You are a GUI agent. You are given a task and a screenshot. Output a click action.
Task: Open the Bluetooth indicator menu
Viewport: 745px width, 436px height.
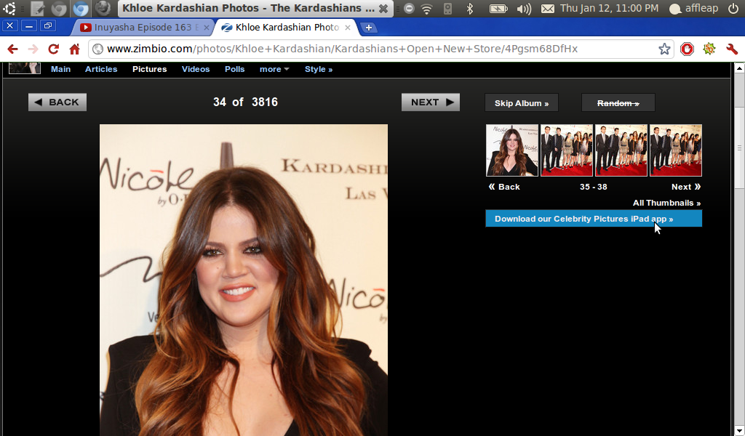(470, 8)
